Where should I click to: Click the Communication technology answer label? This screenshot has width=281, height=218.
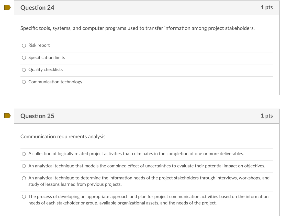click(55, 82)
